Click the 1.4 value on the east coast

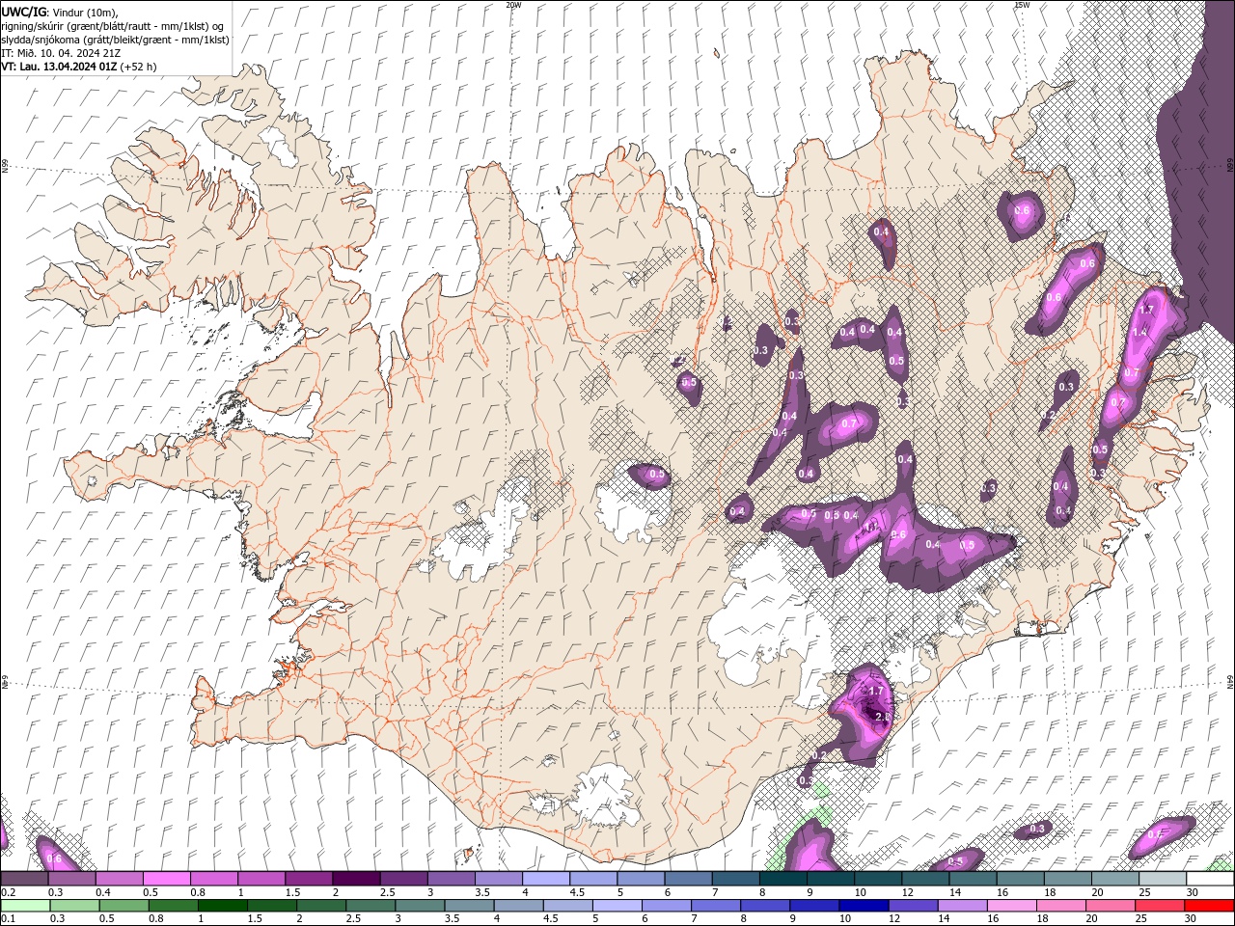click(x=1139, y=332)
